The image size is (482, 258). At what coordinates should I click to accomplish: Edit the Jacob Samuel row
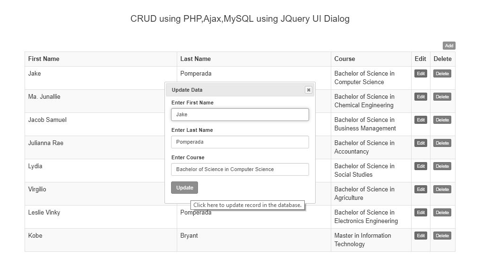pyautogui.click(x=421, y=120)
